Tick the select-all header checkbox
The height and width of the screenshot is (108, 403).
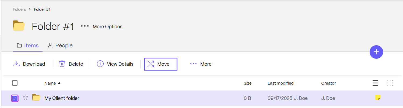click(x=15, y=83)
